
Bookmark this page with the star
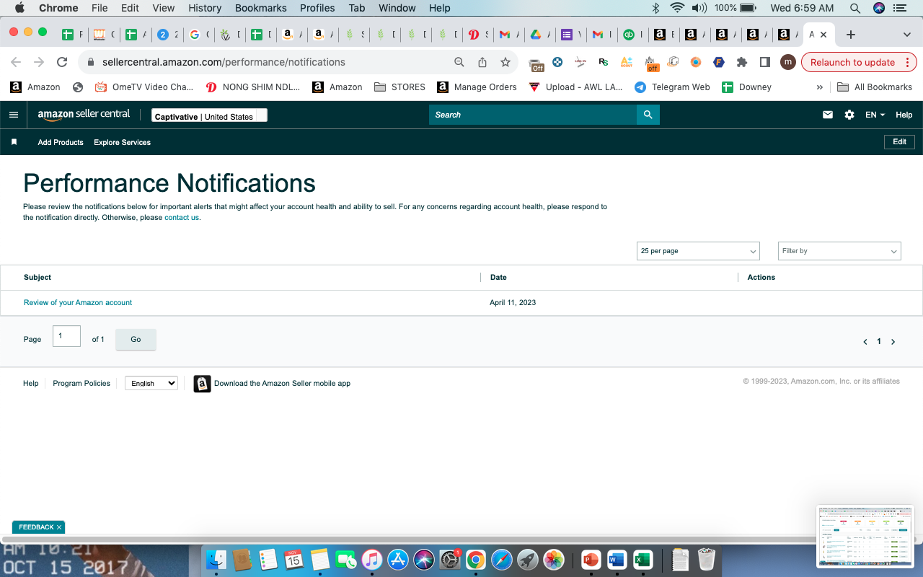tap(505, 62)
